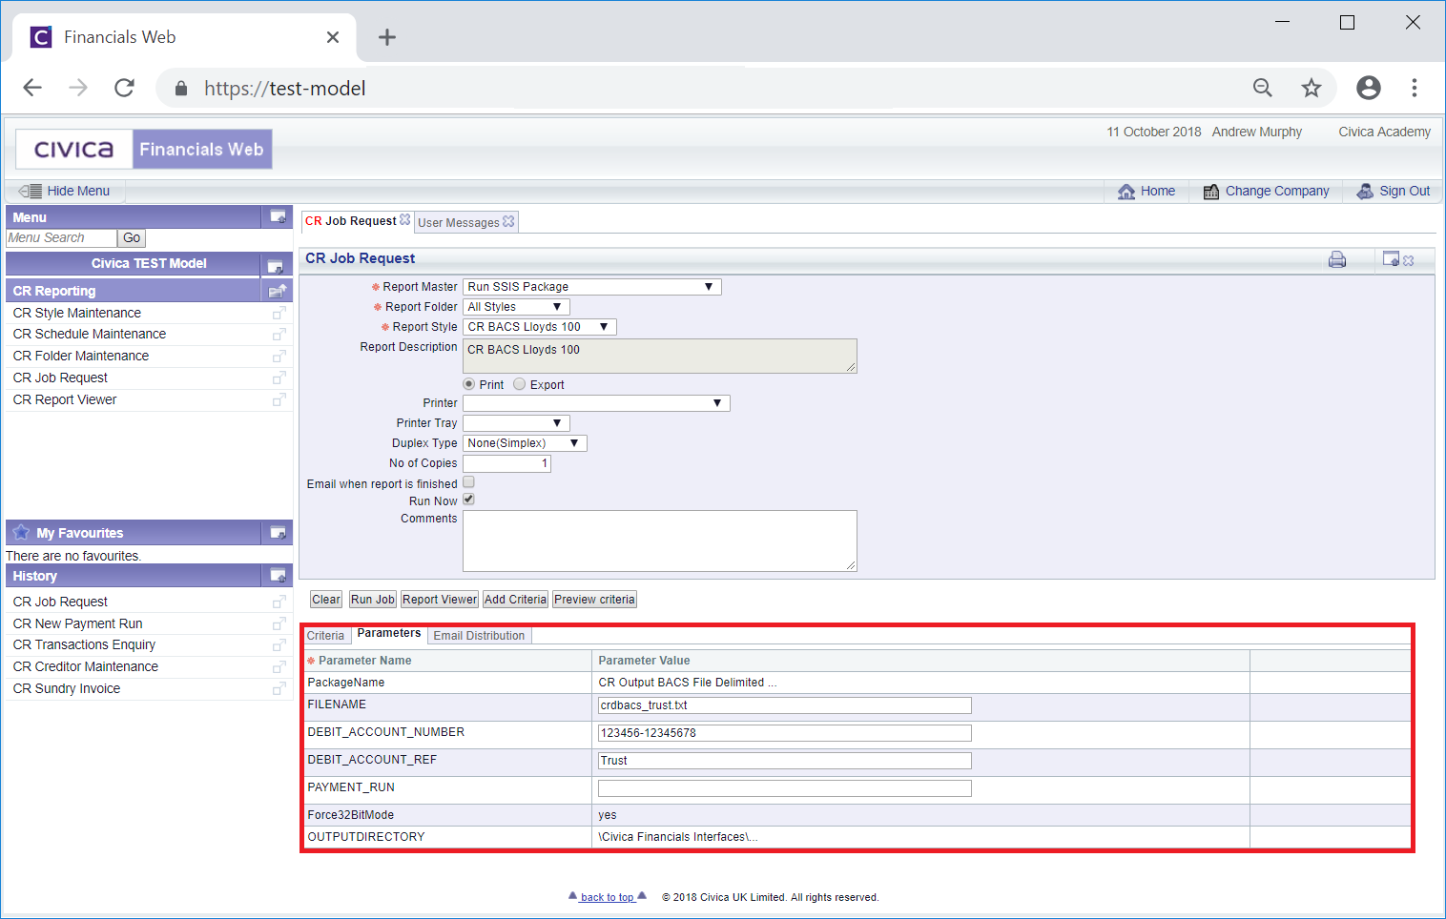This screenshot has width=1446, height=919.
Task: Click the History panel collapse icon
Action: pyautogui.click(x=278, y=576)
